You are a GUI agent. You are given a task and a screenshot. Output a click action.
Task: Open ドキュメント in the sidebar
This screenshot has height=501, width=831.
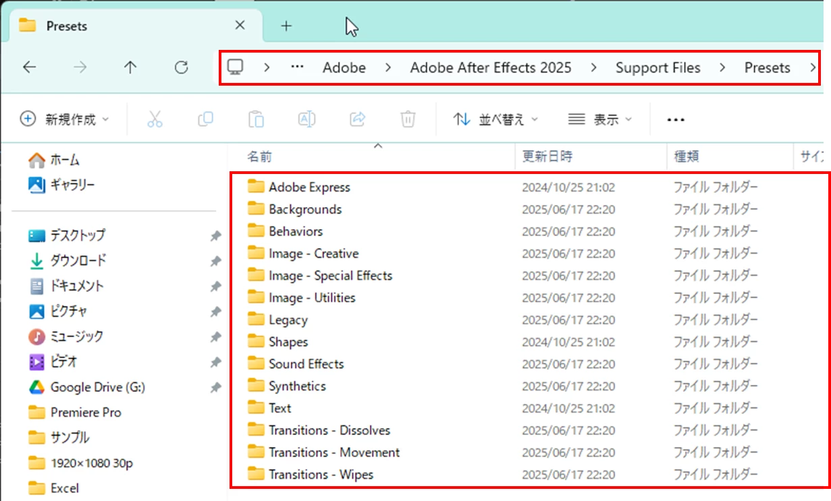point(66,286)
